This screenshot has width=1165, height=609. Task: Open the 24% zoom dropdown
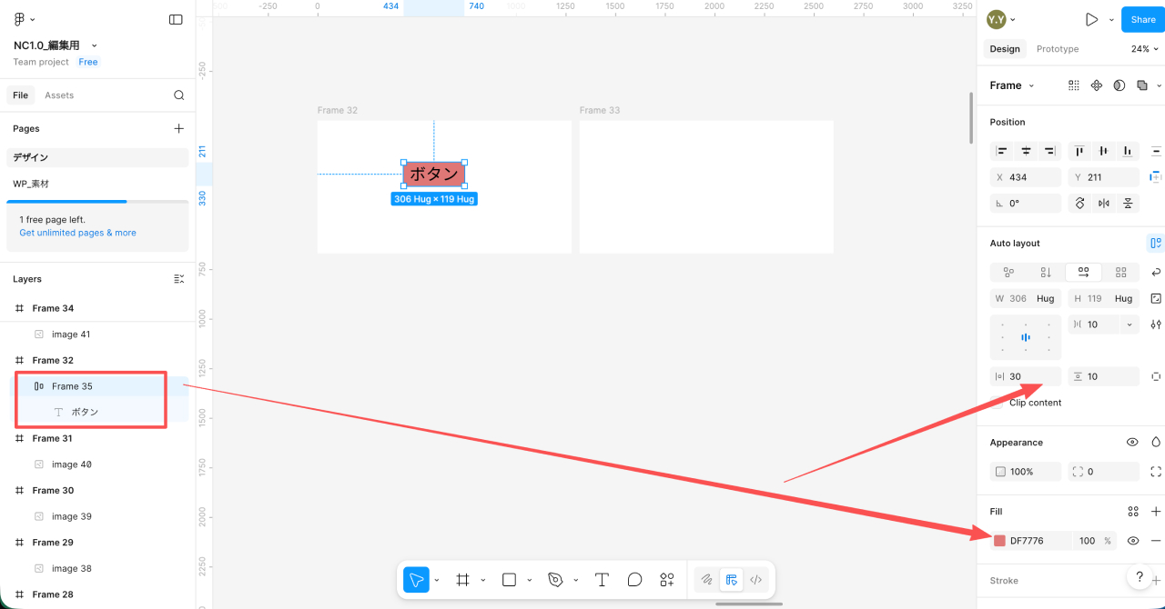pyautogui.click(x=1144, y=49)
